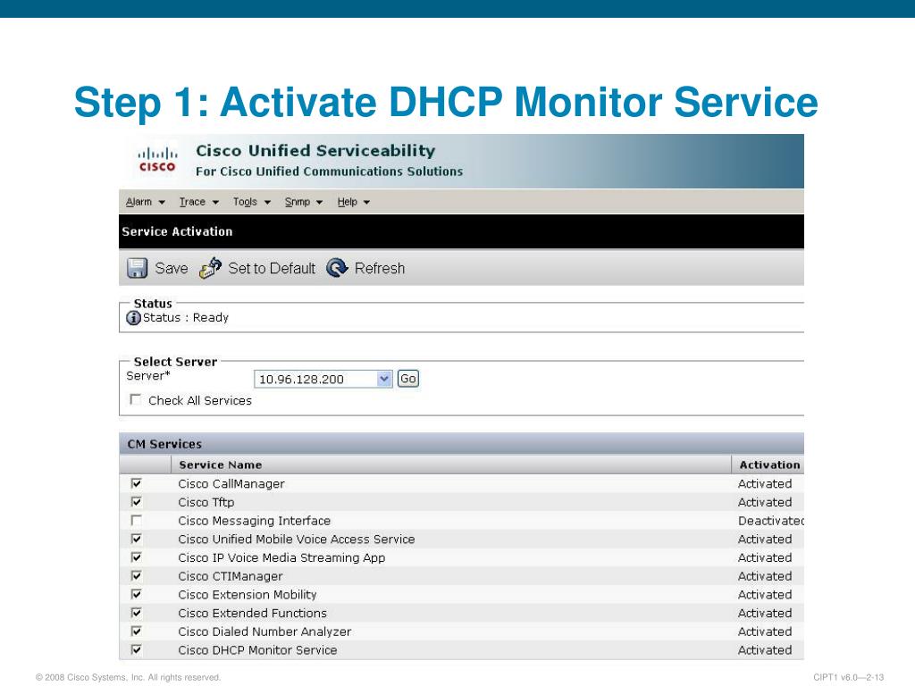Click Cisco IP Voice Media Streaming App text
915x686 pixels.
(281, 557)
